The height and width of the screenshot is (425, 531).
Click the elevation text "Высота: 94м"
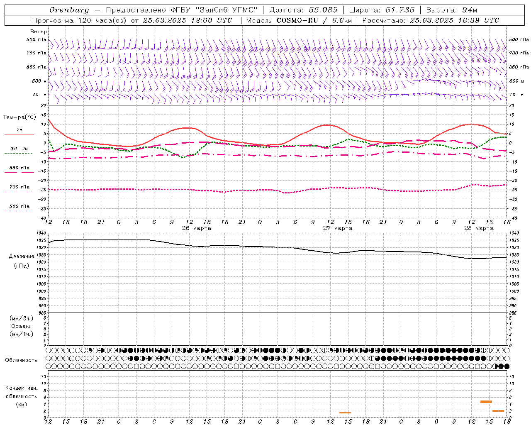452,10
